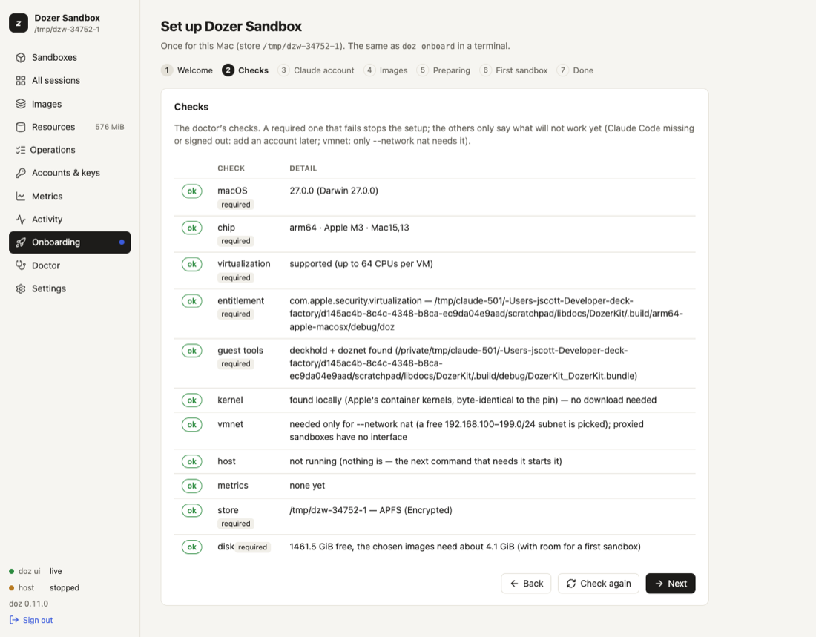This screenshot has height=637, width=816.
Task: Click the left arrow icon on Back
Action: click(514, 584)
